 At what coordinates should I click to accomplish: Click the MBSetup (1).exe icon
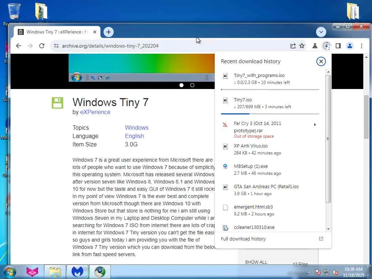[225, 166]
